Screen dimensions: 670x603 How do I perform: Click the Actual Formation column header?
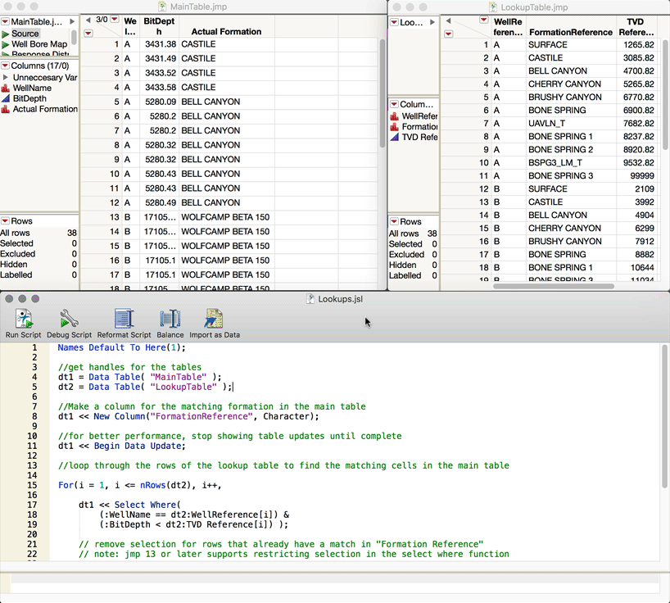point(226,32)
